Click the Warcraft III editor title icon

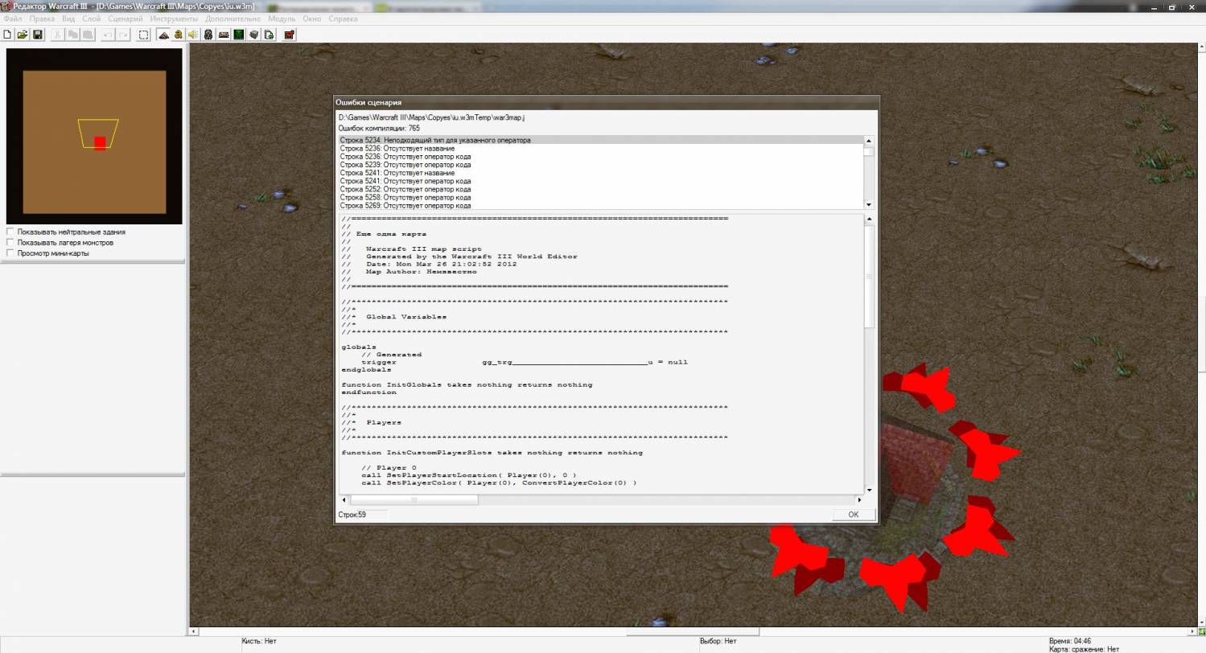(x=6, y=6)
